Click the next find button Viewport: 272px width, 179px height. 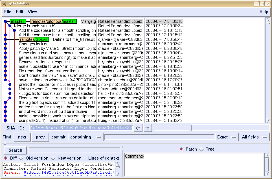(x=22, y=137)
